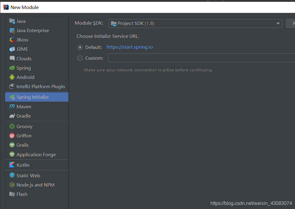Image resolution: width=295 pixels, height=209 pixels.
Task: Click the IntelliJ Platform Plugin plug icon
Action: click(12, 86)
